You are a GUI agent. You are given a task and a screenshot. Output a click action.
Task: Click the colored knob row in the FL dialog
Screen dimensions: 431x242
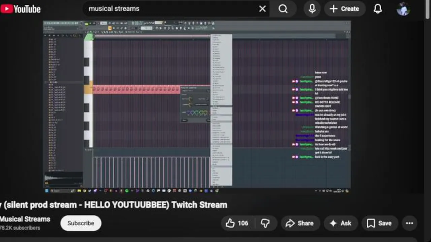tap(197, 113)
